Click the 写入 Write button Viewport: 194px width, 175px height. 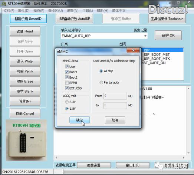click(25, 61)
